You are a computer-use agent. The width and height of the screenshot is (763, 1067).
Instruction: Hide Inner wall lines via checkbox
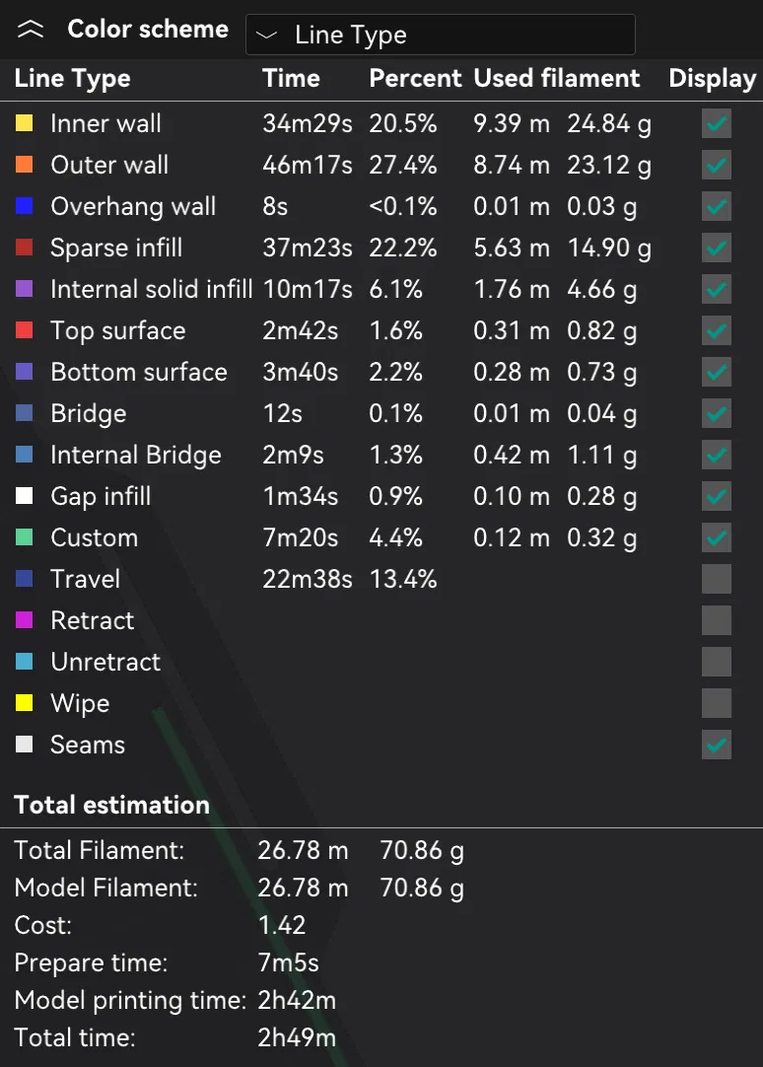tap(717, 124)
